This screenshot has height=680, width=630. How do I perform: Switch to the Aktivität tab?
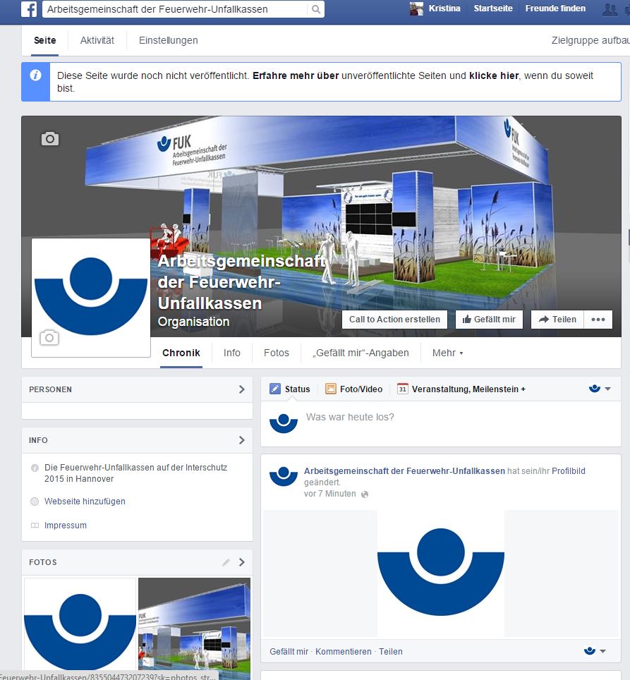click(x=97, y=40)
